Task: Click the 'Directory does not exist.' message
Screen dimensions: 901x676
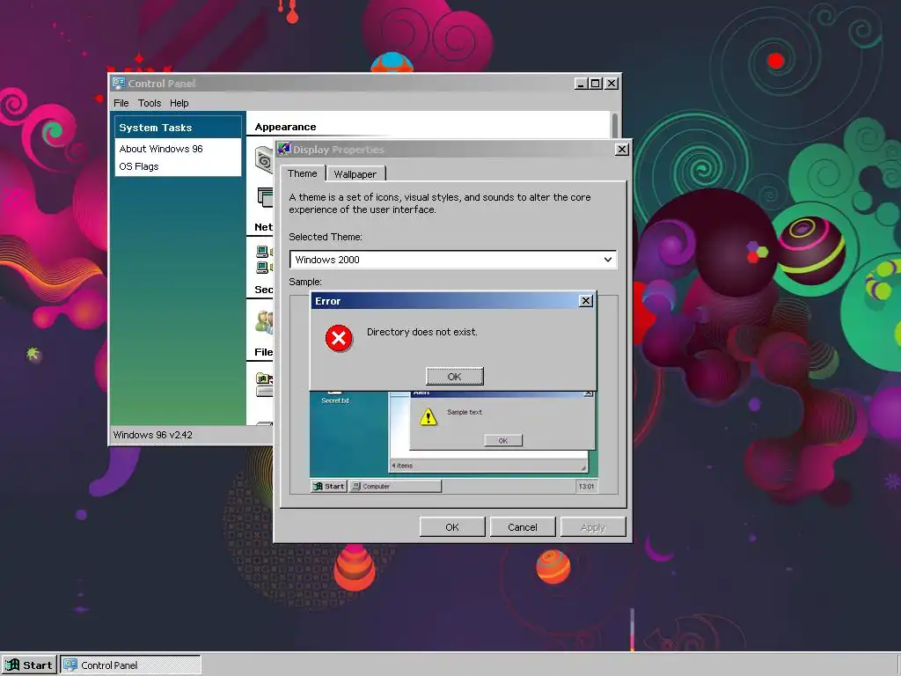Action: pyautogui.click(x=421, y=332)
